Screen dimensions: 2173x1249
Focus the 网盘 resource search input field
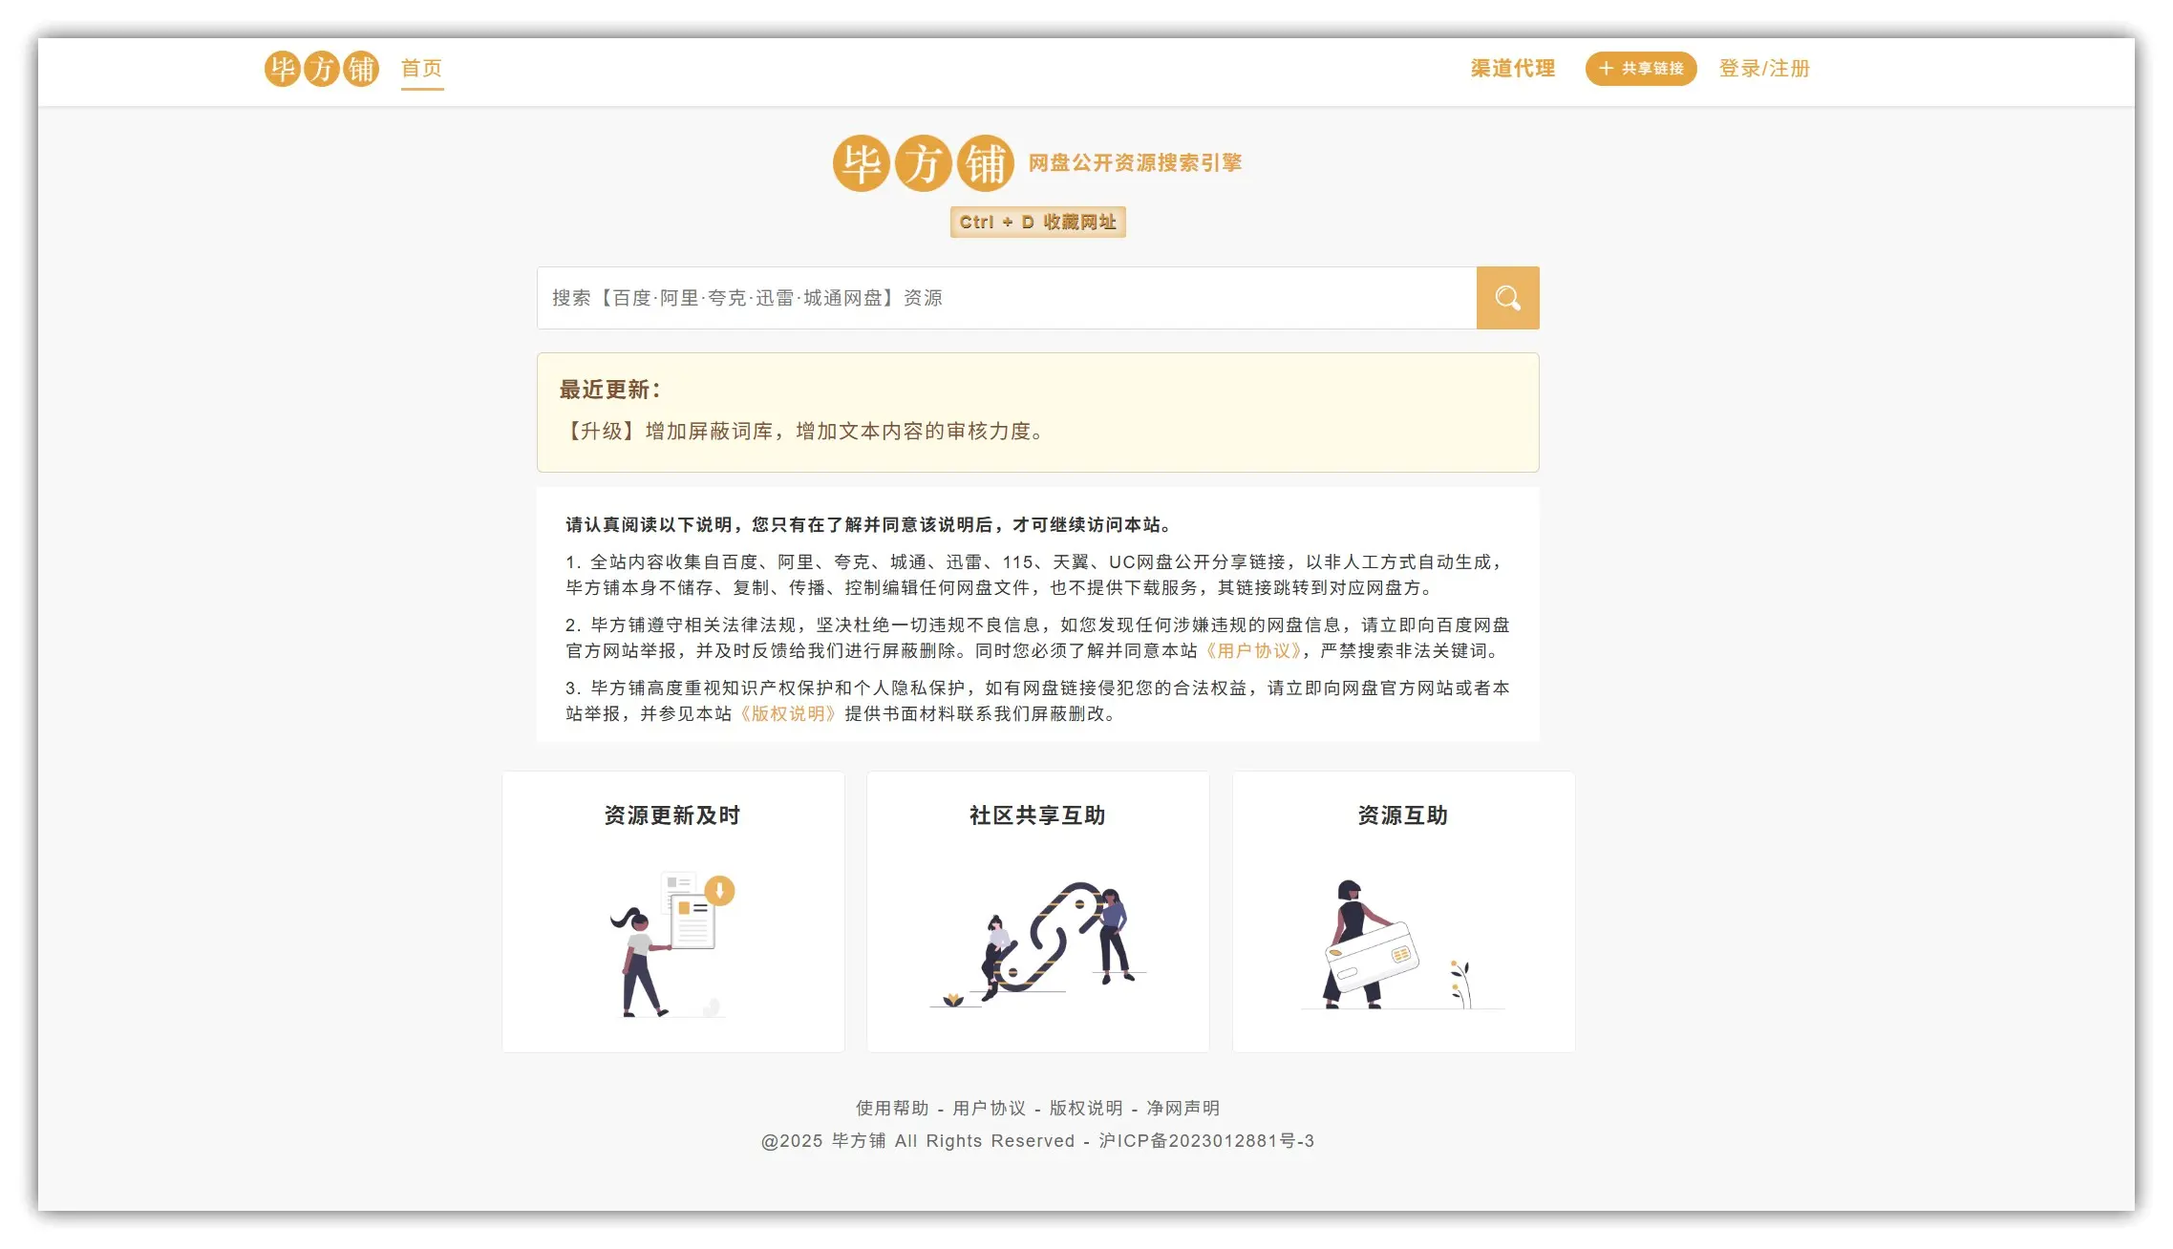pos(1007,298)
